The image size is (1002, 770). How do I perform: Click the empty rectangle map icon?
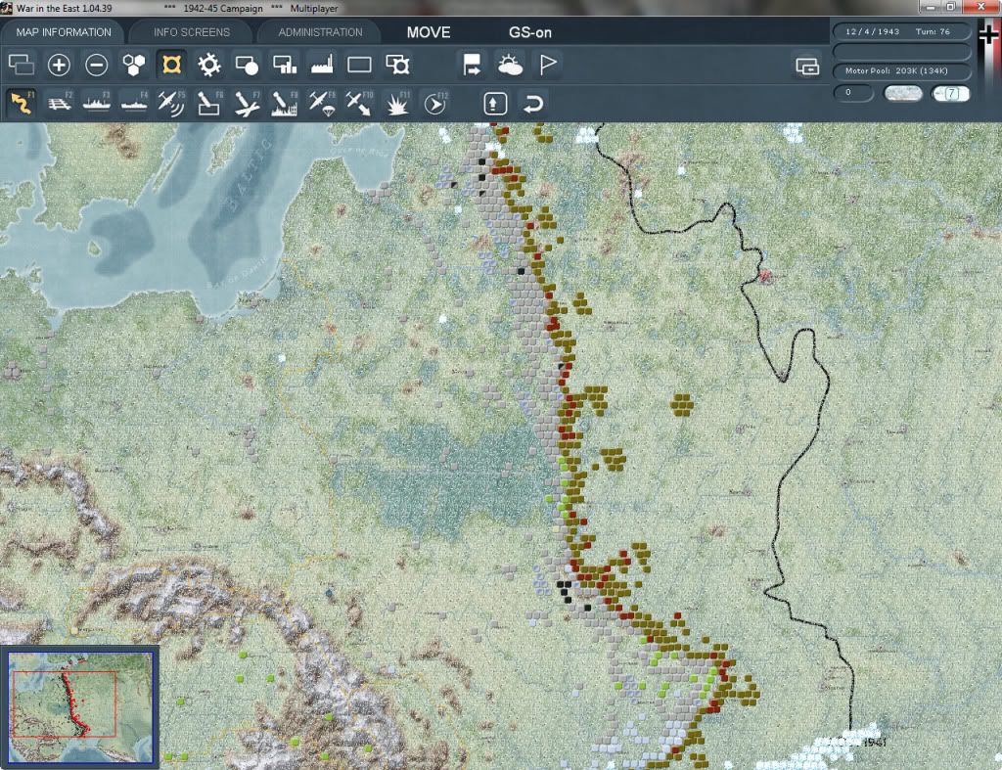click(359, 65)
